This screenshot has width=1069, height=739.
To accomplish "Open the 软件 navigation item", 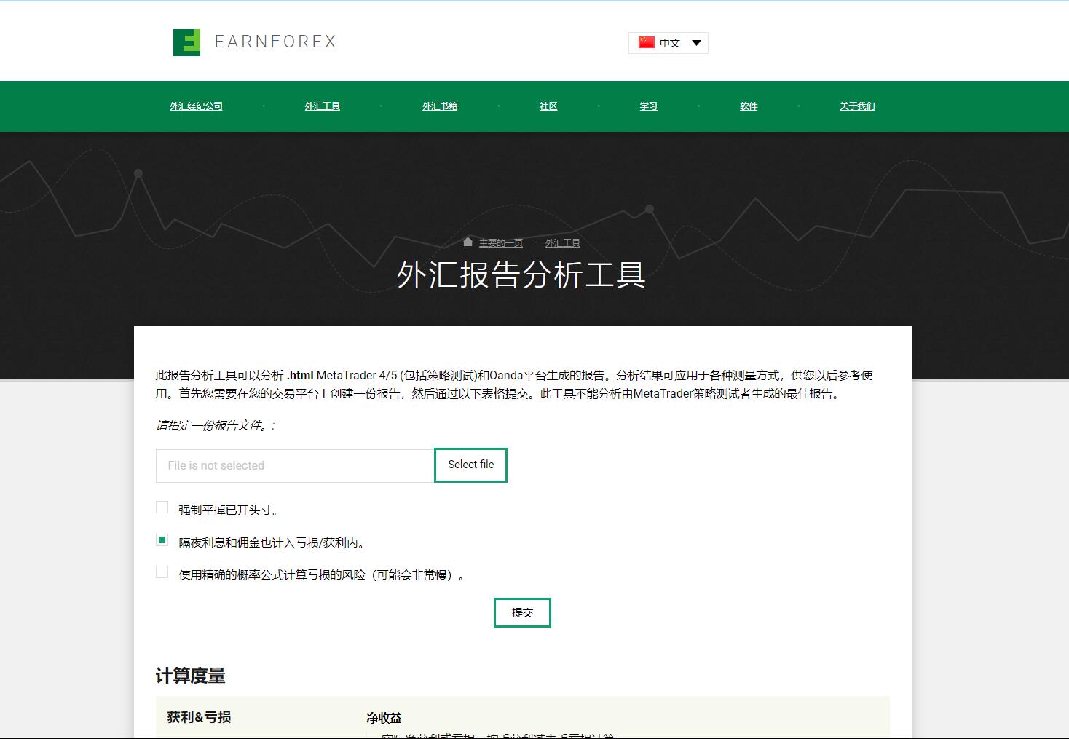I will [749, 106].
